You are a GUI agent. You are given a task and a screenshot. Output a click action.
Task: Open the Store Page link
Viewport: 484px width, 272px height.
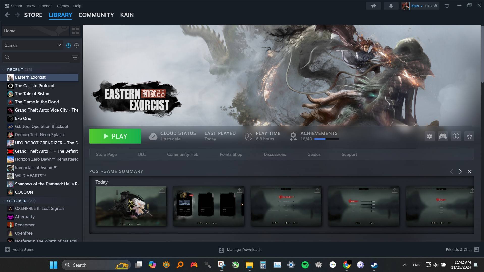[x=106, y=154]
